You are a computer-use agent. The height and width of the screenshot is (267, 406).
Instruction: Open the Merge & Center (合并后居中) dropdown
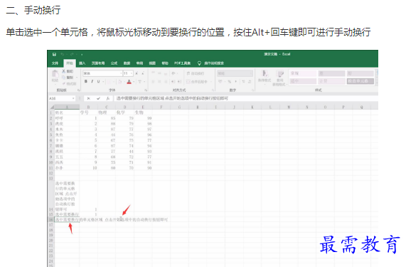tap(211, 82)
